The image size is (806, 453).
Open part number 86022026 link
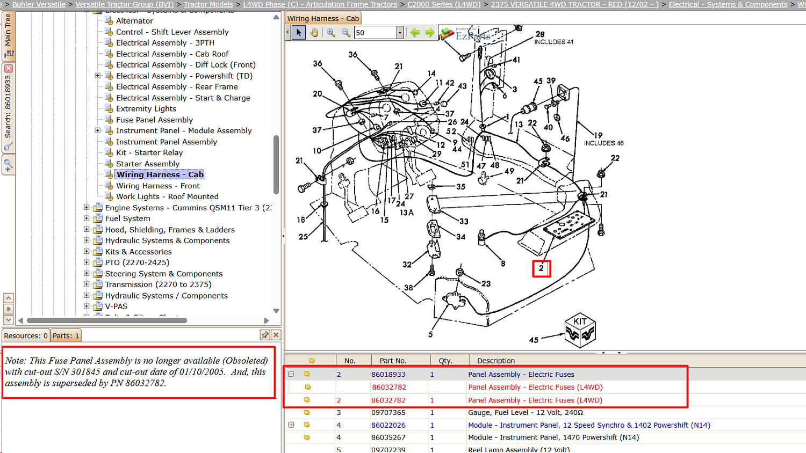(388, 425)
